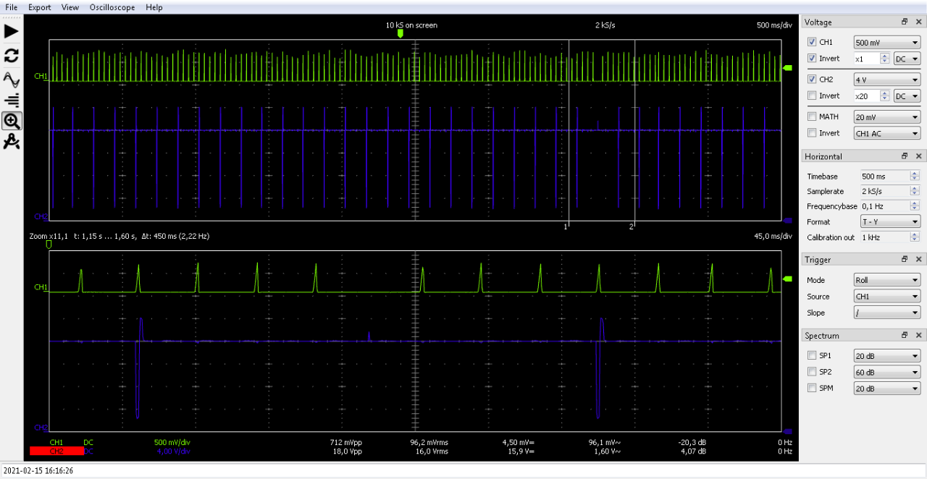The height and width of the screenshot is (479, 927).
Task: Enable the SP1 spectrum checkbox
Action: pos(812,356)
